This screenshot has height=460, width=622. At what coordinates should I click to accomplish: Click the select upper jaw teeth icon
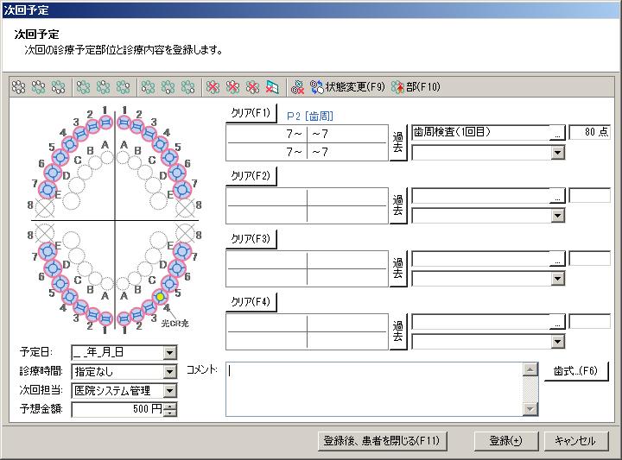click(38, 87)
